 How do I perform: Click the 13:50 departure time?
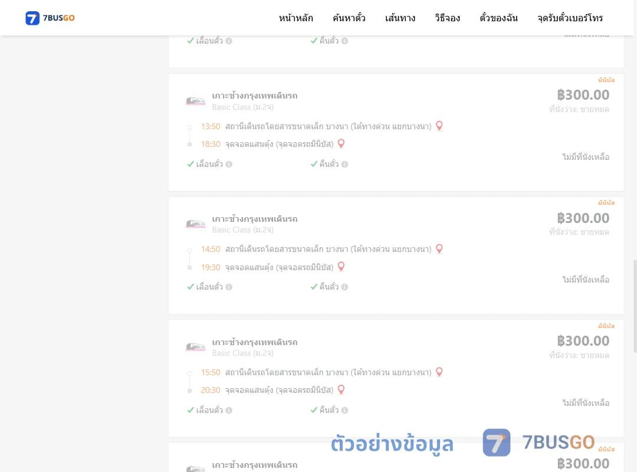pos(211,126)
